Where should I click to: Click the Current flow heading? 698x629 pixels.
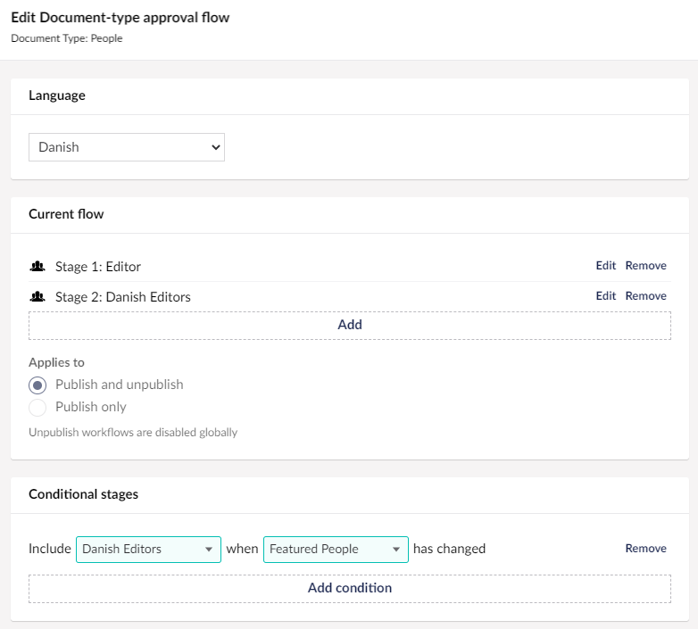point(66,214)
